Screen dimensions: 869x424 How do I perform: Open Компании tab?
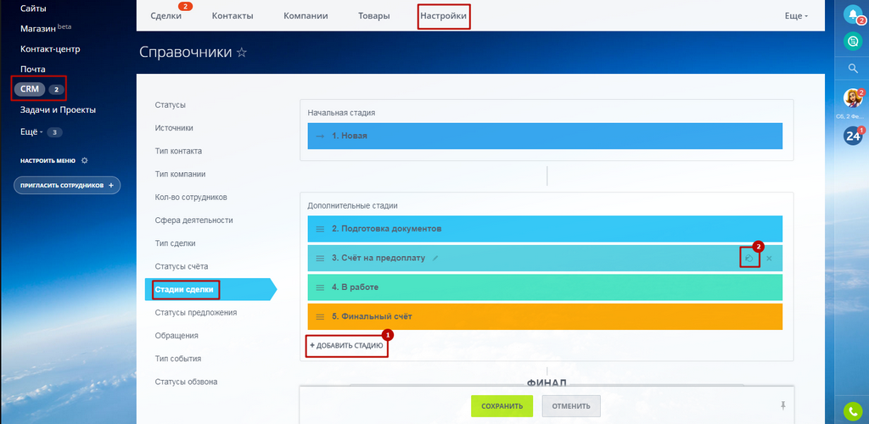pos(306,16)
